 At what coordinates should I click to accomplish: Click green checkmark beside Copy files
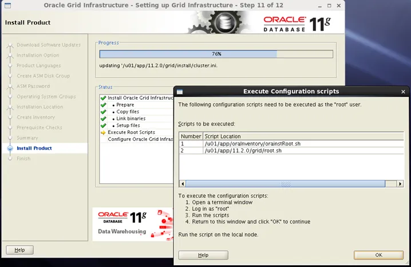[x=103, y=112]
